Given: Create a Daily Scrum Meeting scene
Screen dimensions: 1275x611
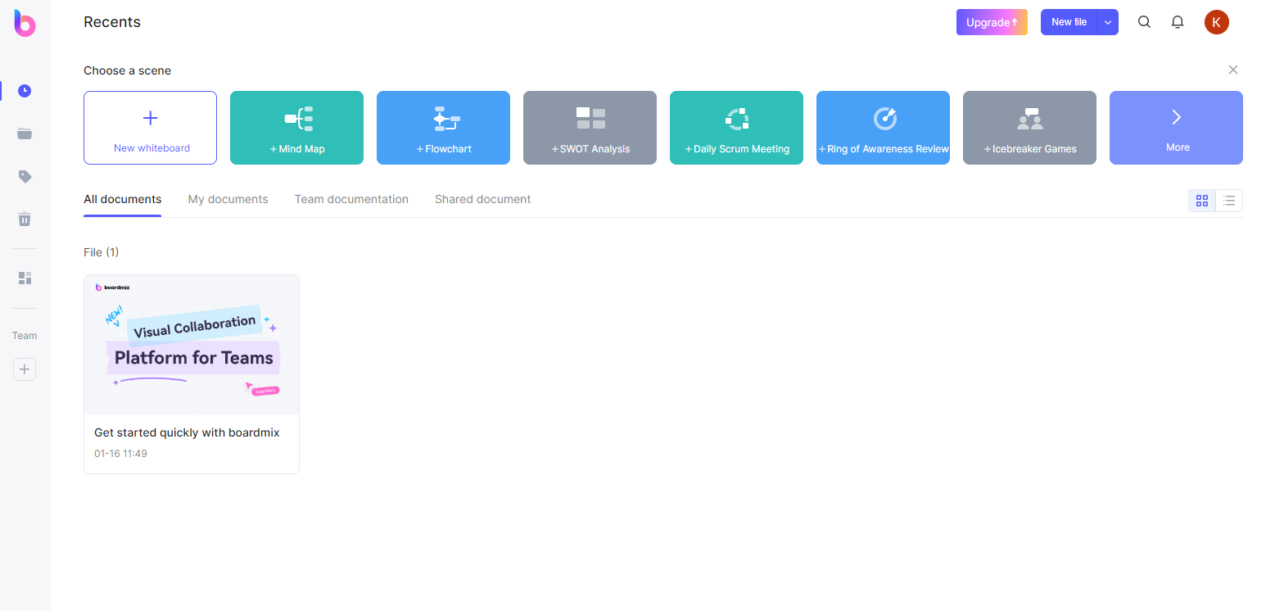Looking at the screenshot, I should point(736,128).
